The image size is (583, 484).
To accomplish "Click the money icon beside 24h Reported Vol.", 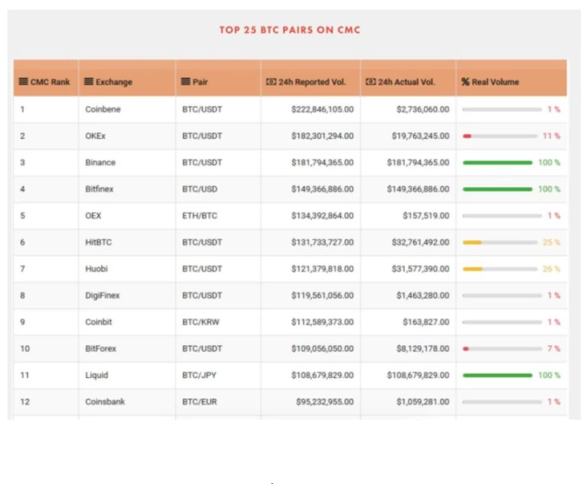I will point(271,81).
